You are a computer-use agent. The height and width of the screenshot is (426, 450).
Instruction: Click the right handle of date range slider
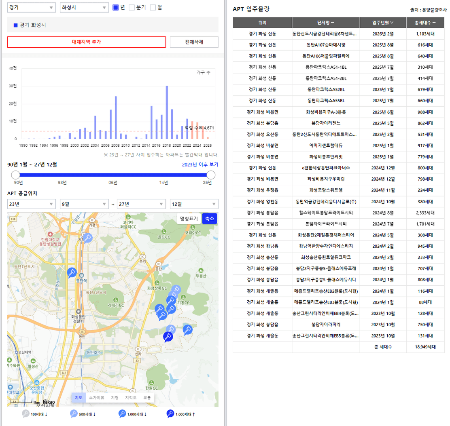click(x=211, y=175)
